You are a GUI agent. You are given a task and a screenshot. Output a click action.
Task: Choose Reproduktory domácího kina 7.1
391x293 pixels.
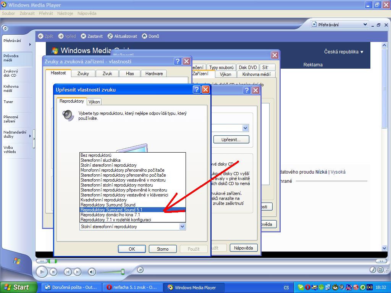[x=132, y=215]
